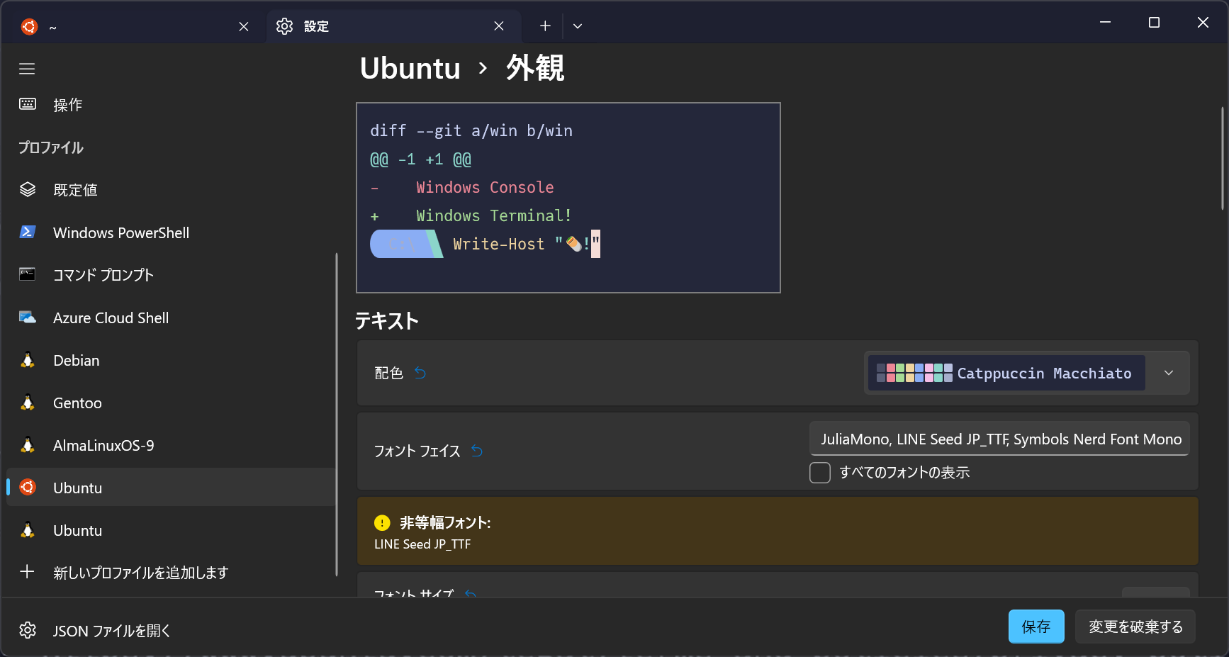Switch to the ~ terminal tab
The image size is (1229, 657).
click(135, 26)
